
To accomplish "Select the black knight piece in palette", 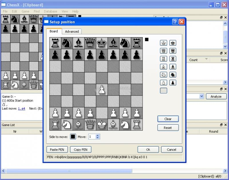I will pyautogui.click(x=173, y=75).
